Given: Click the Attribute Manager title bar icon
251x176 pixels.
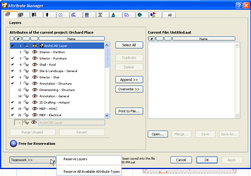Looking at the screenshot, I should [x=4, y=6].
